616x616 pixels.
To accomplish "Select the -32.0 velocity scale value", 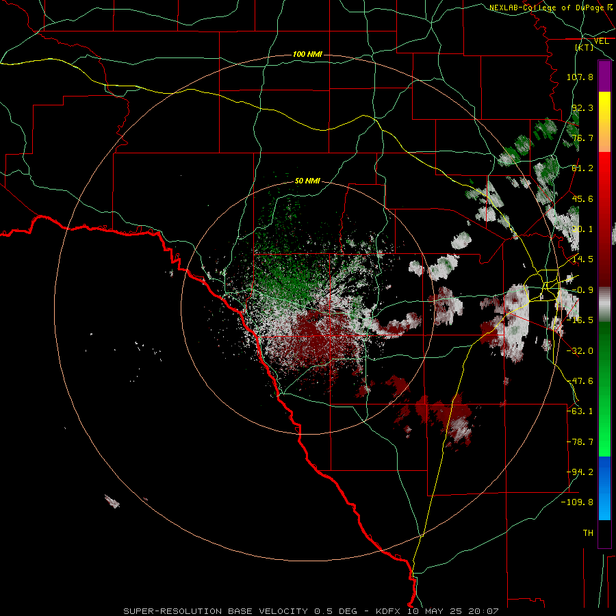I will click(580, 351).
